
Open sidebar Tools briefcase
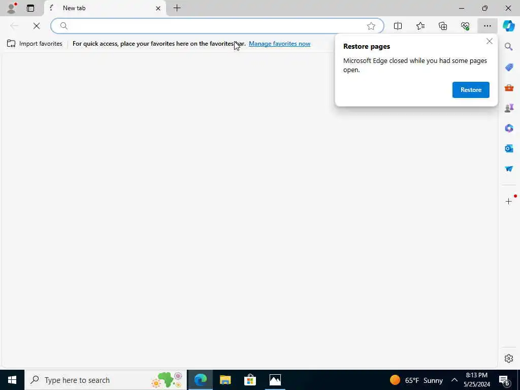click(x=509, y=87)
